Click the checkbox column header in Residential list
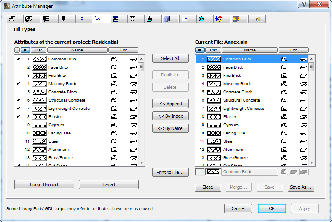The height and width of the screenshot is (222, 332). pyautogui.click(x=17, y=50)
